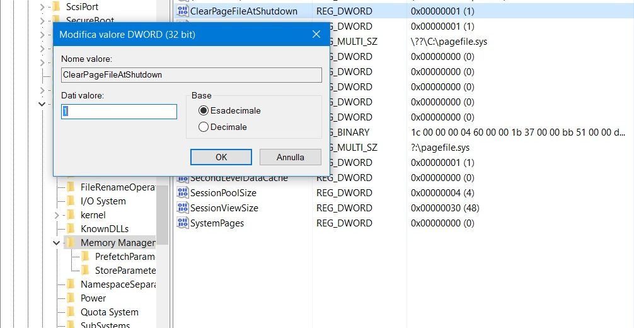Select the NamespaceSeparation tree item
The image size is (634, 328).
[118, 284]
